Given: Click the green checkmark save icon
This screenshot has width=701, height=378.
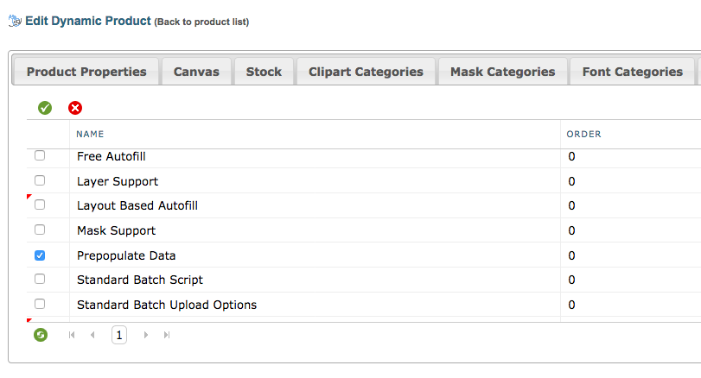Looking at the screenshot, I should [x=45, y=108].
